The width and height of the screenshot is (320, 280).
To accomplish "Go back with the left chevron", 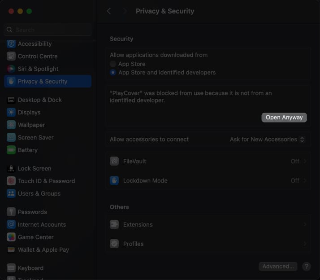I will point(109,11).
